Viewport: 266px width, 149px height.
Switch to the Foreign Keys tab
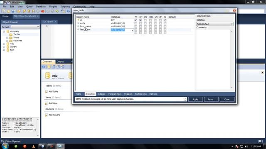pos(115,94)
